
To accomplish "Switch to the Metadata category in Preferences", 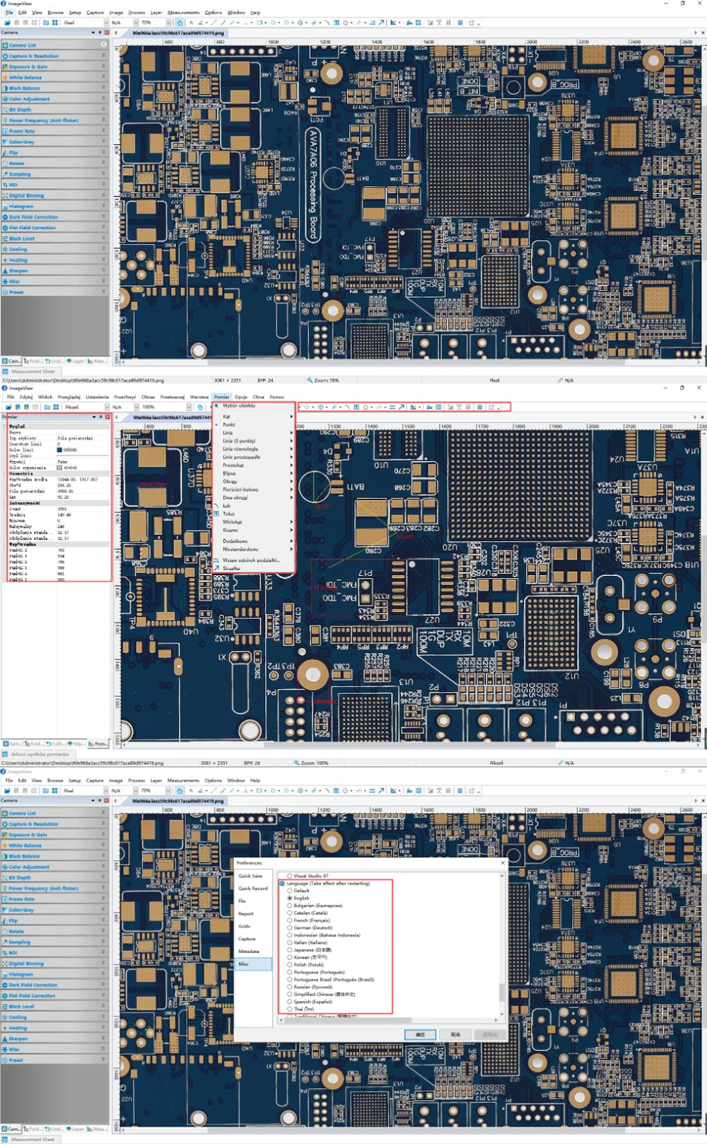I will tap(249, 952).
